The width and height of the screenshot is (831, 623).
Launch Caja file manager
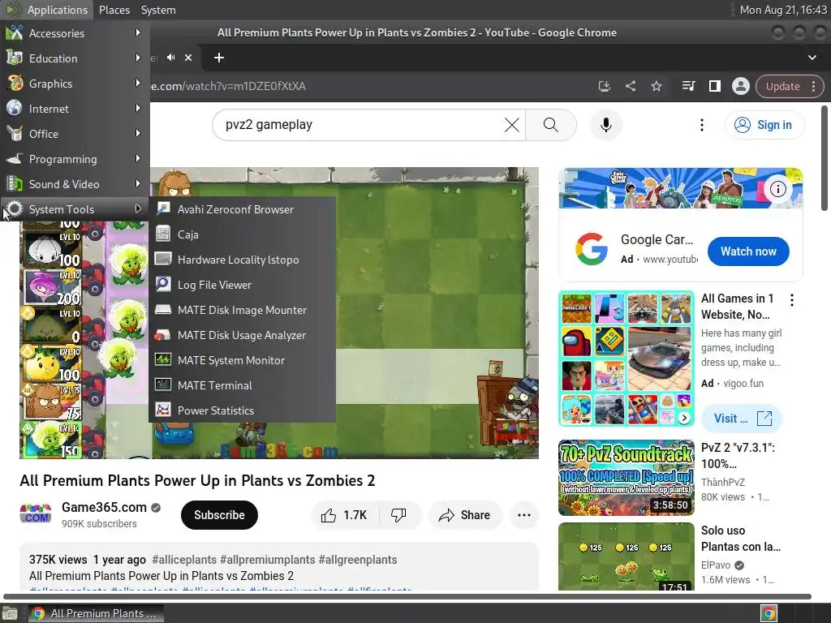(242, 234)
